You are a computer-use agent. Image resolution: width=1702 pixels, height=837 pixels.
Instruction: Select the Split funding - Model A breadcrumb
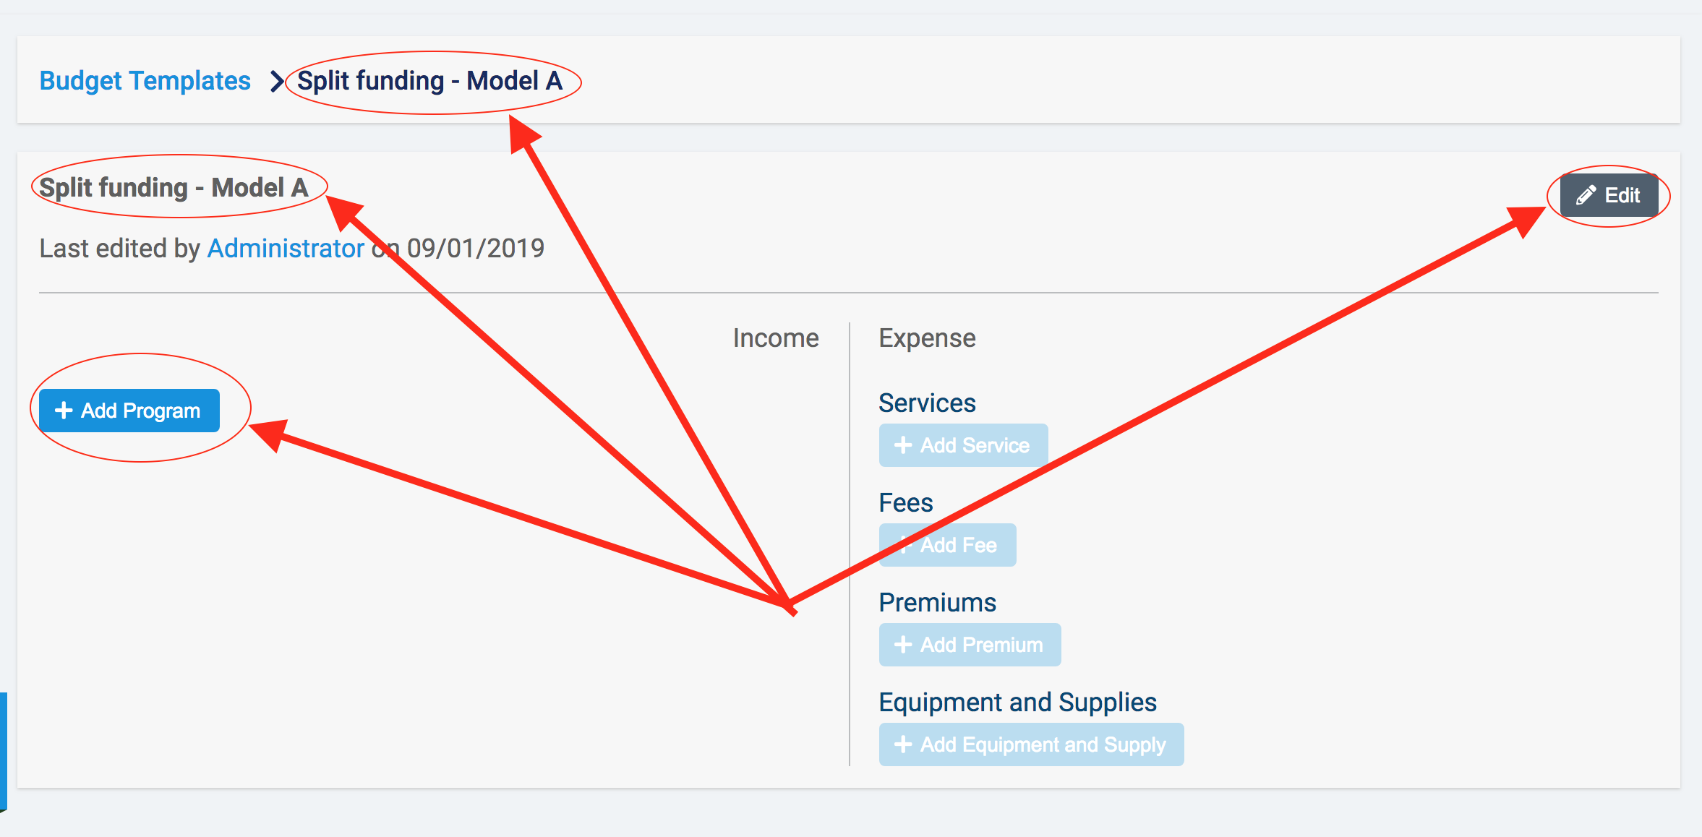(x=429, y=81)
